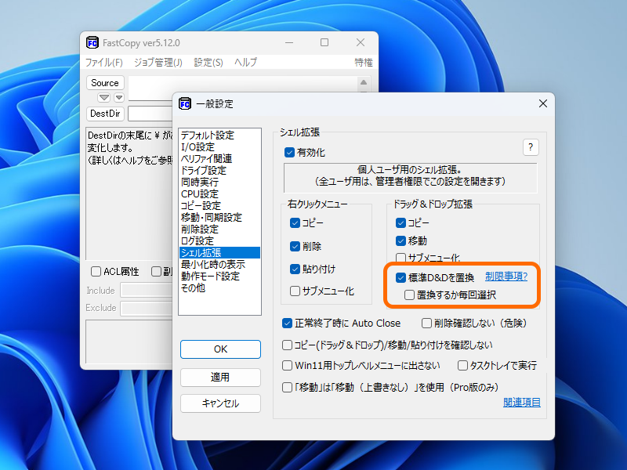Image resolution: width=627 pixels, height=470 pixels.
Task: Select I/O設定 in settings list
Action: tap(219, 146)
